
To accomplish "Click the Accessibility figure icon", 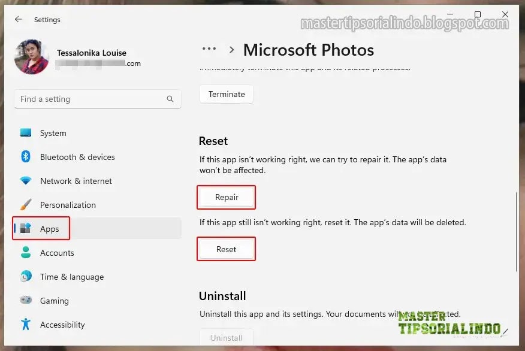I will 26,324.
